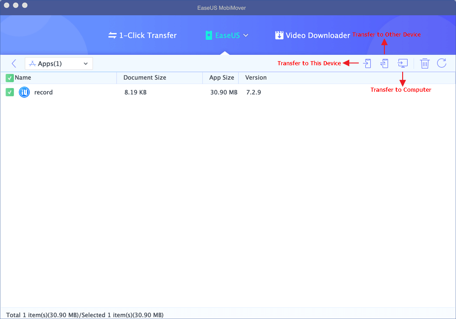Click the Total 1 item(s) status text
The width and height of the screenshot is (456, 319).
pyautogui.click(x=85, y=315)
